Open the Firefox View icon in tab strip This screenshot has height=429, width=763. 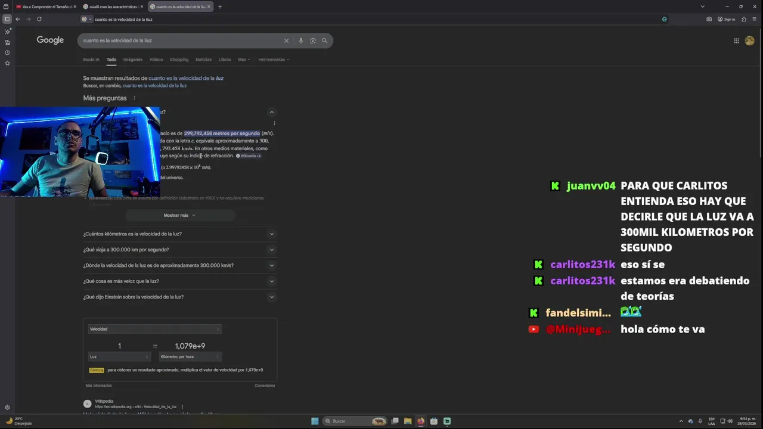coord(6,7)
